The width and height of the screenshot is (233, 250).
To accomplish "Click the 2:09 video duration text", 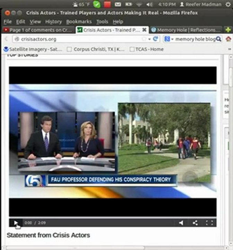I will click(x=42, y=223).
